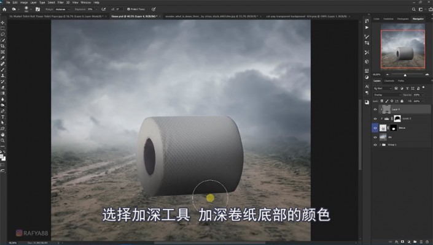The width and height of the screenshot is (433, 245).
Task: Toggle lock all in Layers panel
Action: coord(402,101)
